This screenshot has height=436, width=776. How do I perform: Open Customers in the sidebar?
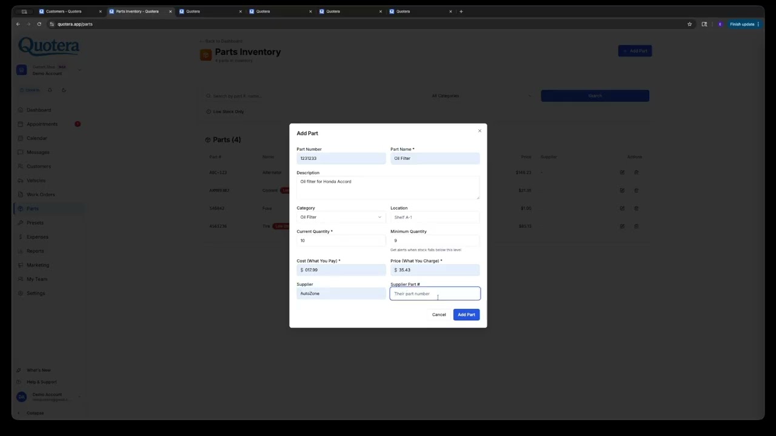(x=38, y=167)
